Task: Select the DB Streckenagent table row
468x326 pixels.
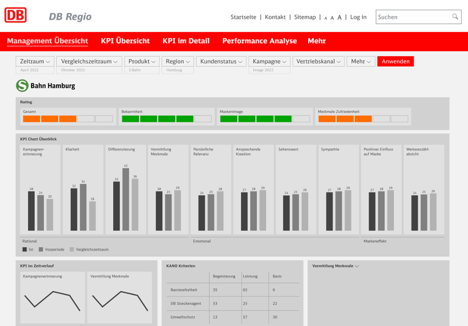Action: coord(233,304)
